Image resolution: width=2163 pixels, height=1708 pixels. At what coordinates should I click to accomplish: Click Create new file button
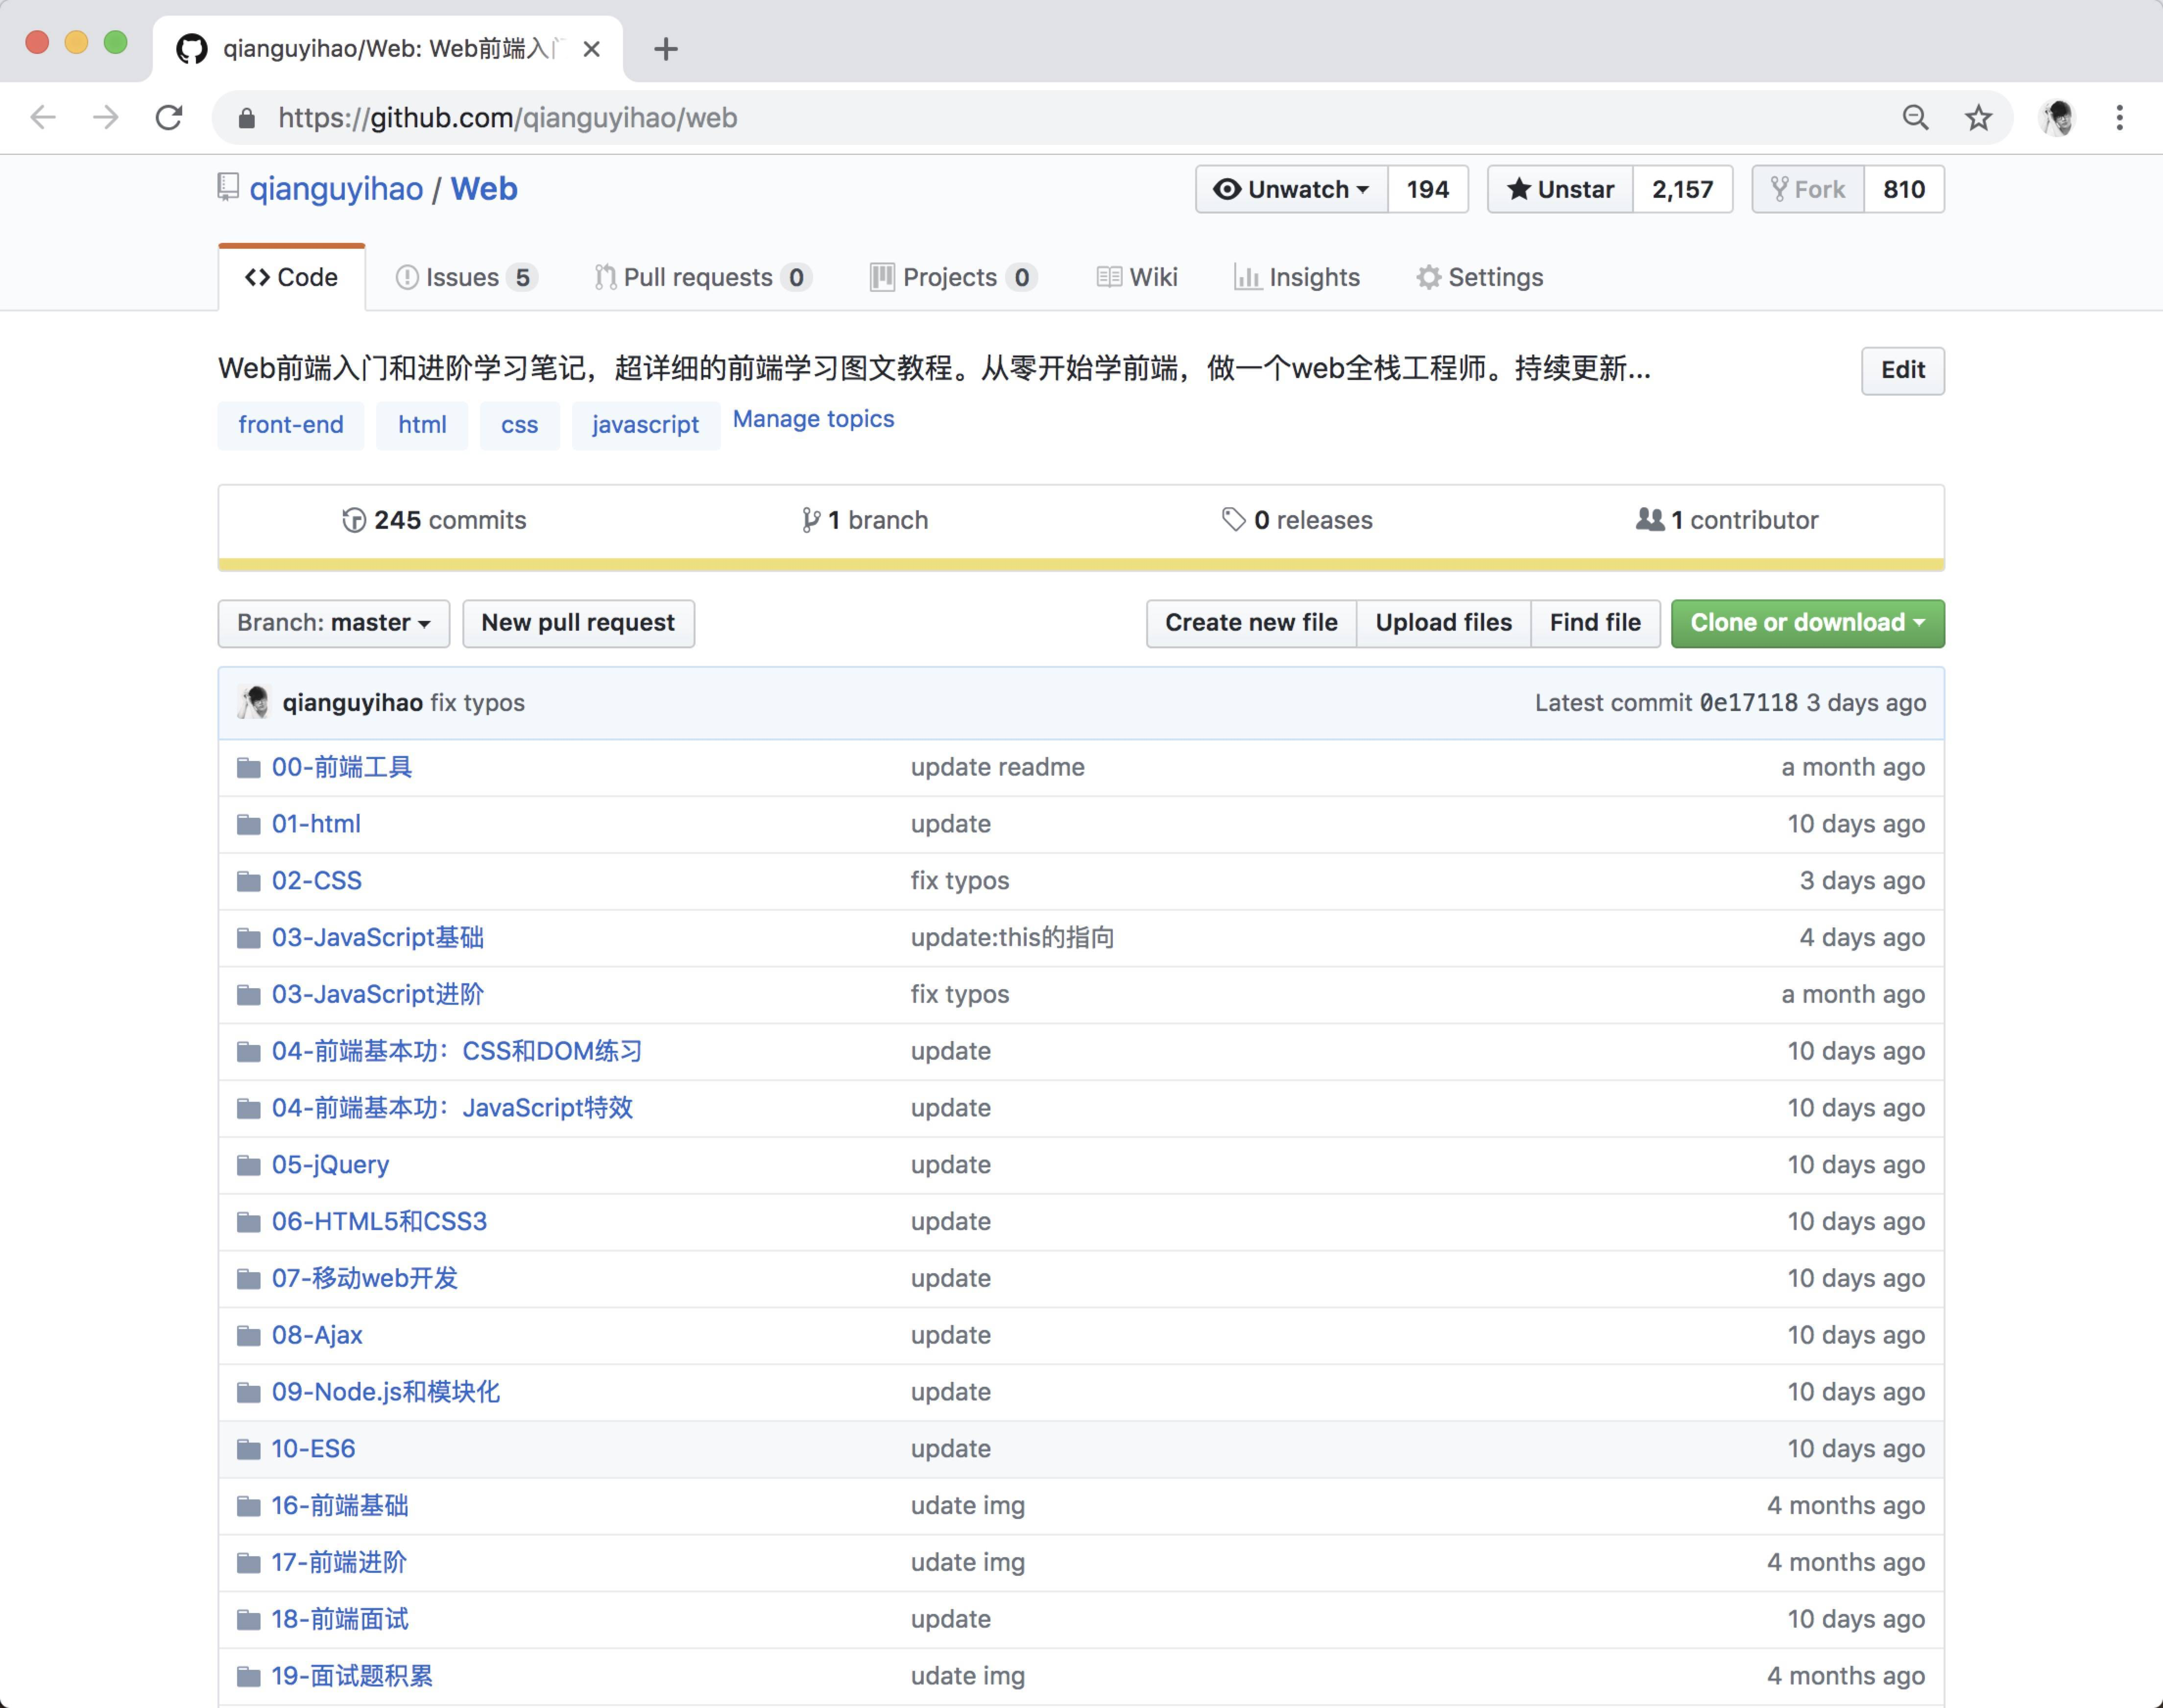pyautogui.click(x=1251, y=623)
